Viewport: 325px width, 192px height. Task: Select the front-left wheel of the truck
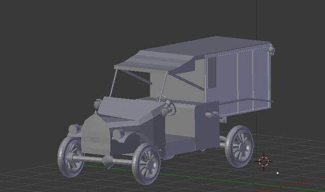point(71,156)
